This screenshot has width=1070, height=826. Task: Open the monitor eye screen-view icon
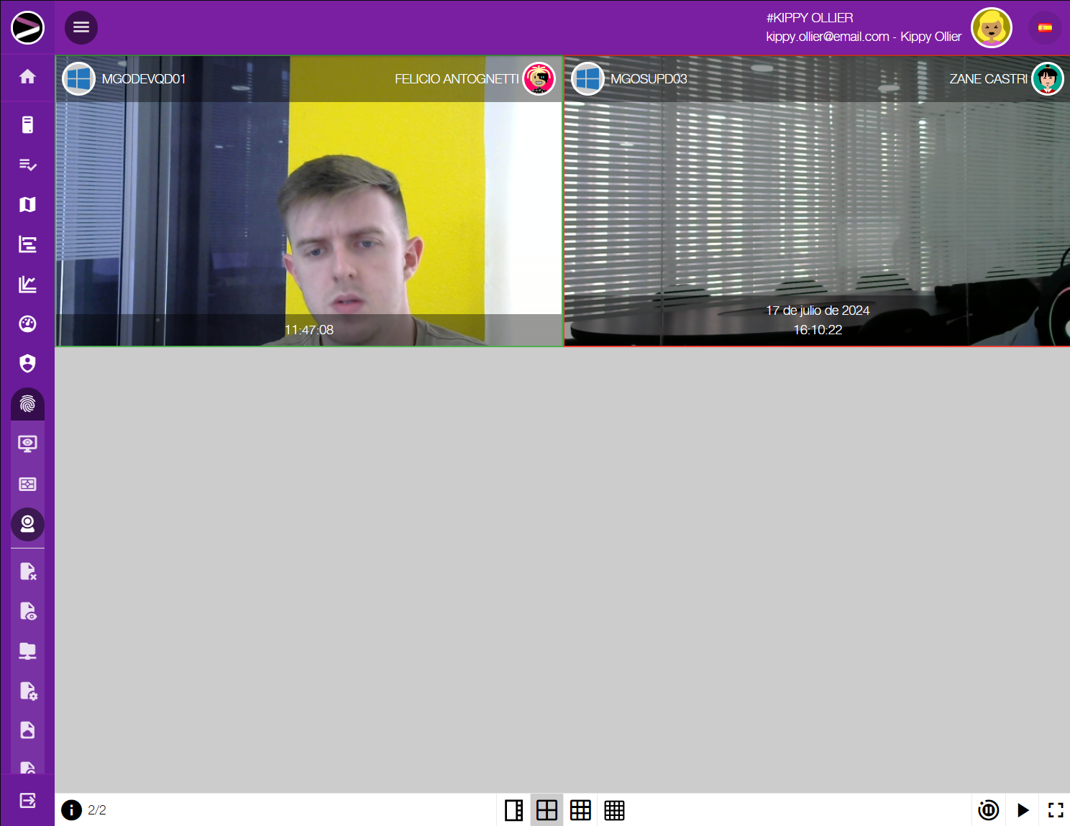point(27,444)
